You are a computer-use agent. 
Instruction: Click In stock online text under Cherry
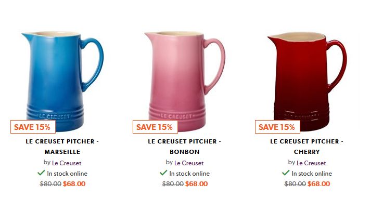point(312,174)
